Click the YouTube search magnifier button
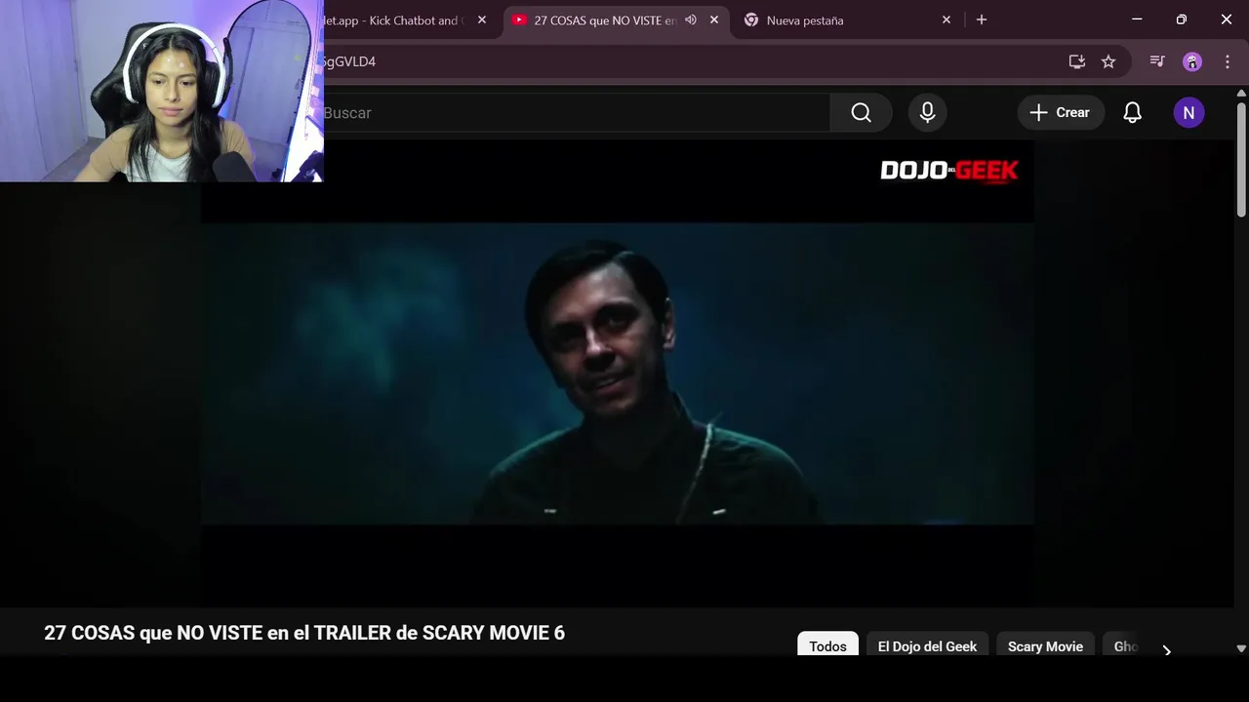This screenshot has width=1249, height=702. [861, 113]
